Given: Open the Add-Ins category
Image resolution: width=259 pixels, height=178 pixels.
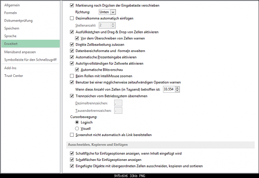Looking at the screenshot, I should click(10, 68).
